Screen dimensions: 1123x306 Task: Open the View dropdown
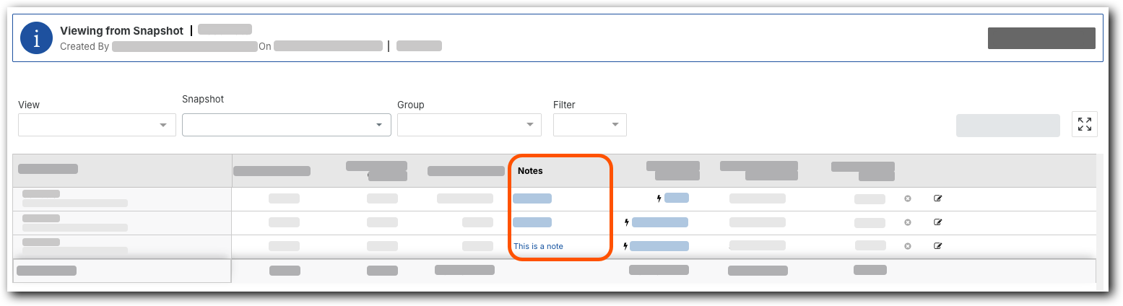point(97,125)
